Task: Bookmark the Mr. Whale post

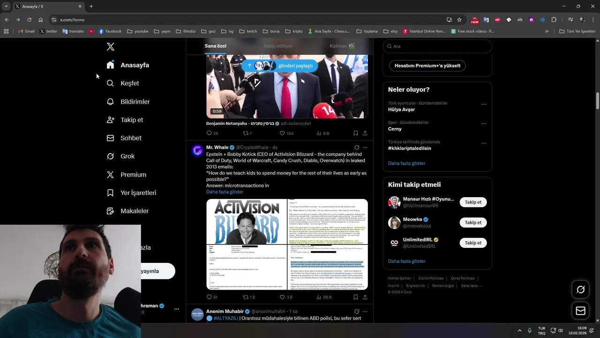Action: coord(356,297)
